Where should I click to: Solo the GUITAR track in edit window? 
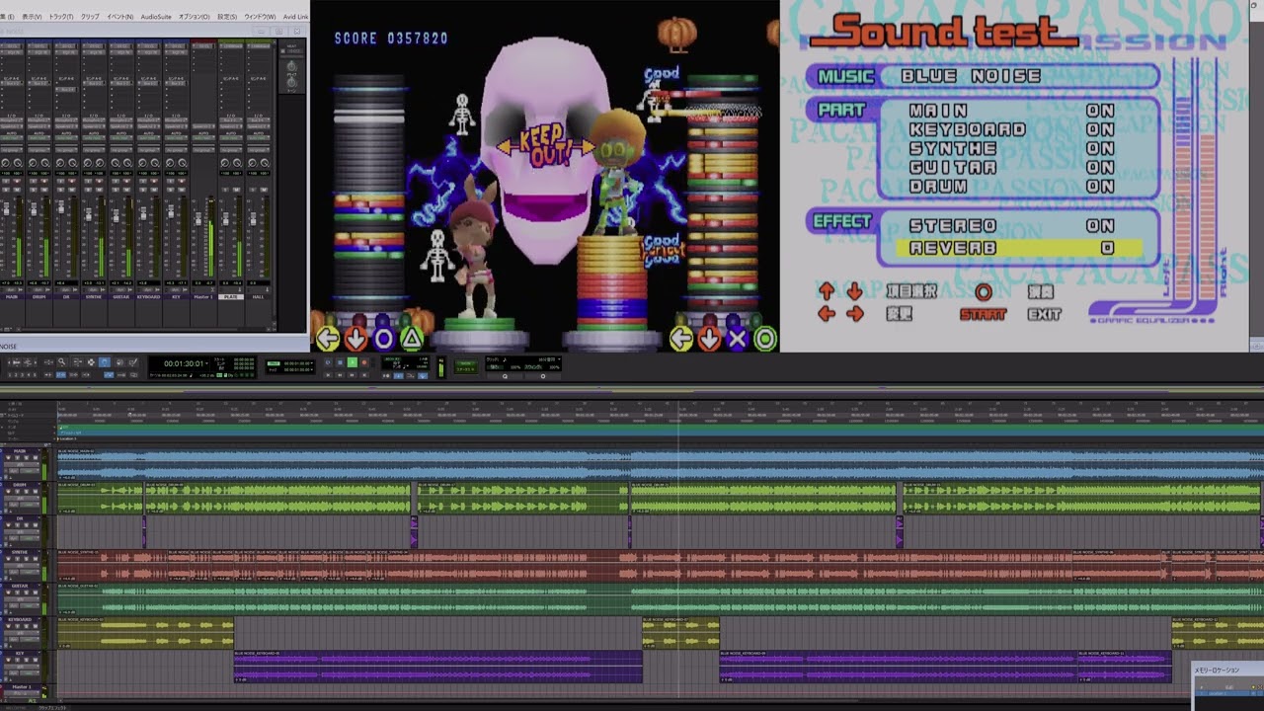tap(27, 592)
